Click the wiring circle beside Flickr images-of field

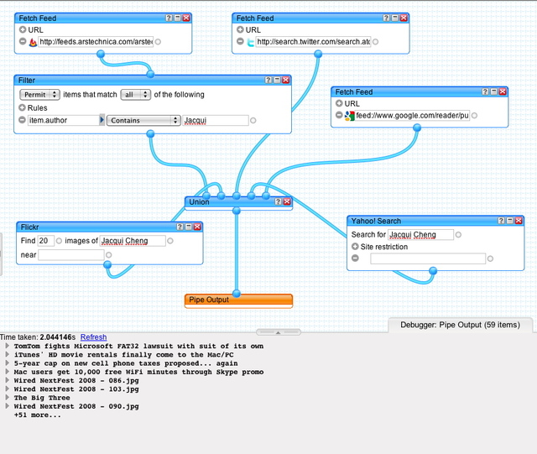coord(170,241)
